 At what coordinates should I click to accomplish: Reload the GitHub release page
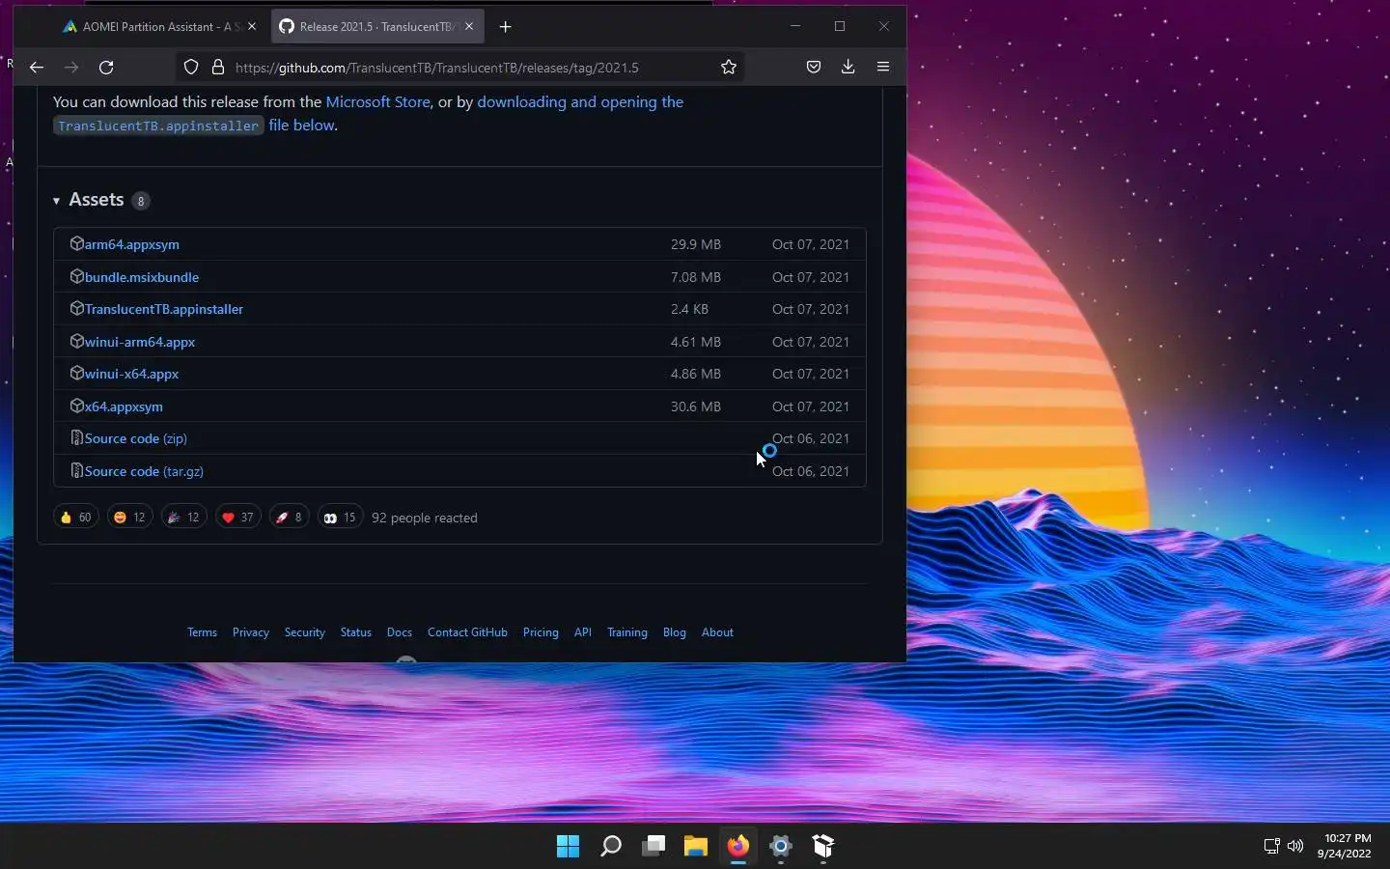point(106,68)
